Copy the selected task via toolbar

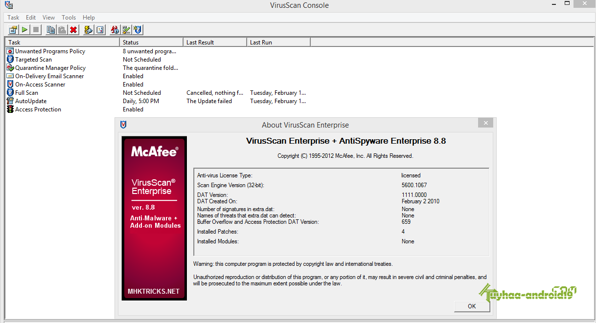51,30
